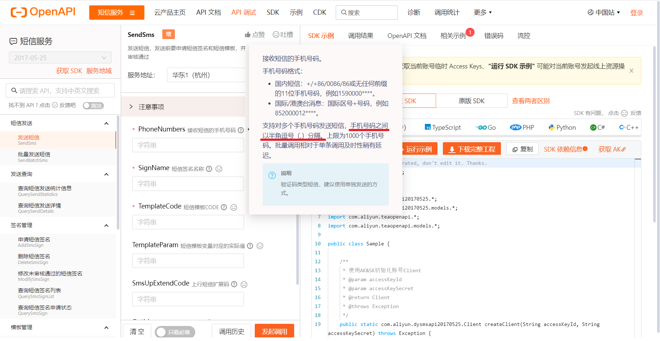Click the help icon next to SignName
660x341 pixels.
(x=209, y=169)
